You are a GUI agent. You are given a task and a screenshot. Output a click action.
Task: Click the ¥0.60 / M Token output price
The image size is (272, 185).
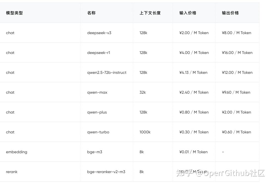[236, 132]
